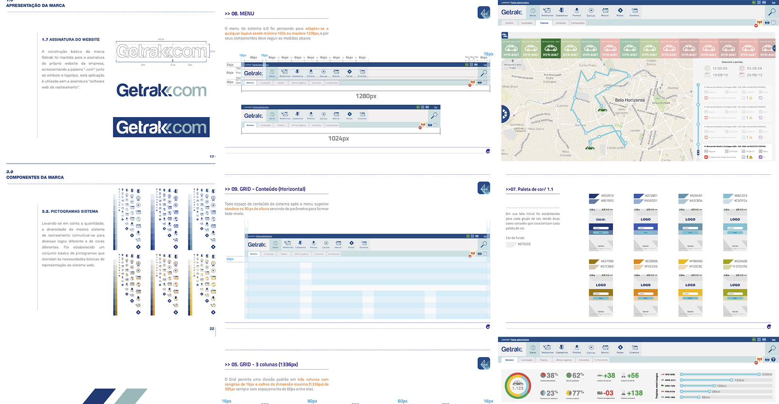The width and height of the screenshot is (779, 404).
Task: Select the #A2A400 olive green swatch
Action: [x=728, y=261]
